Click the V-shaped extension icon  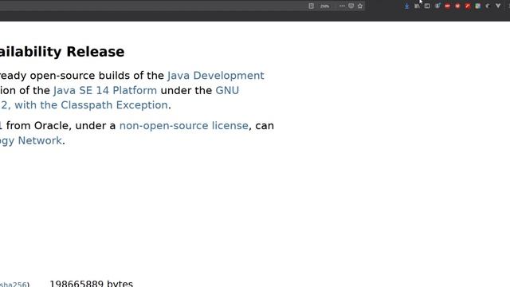[x=498, y=6]
